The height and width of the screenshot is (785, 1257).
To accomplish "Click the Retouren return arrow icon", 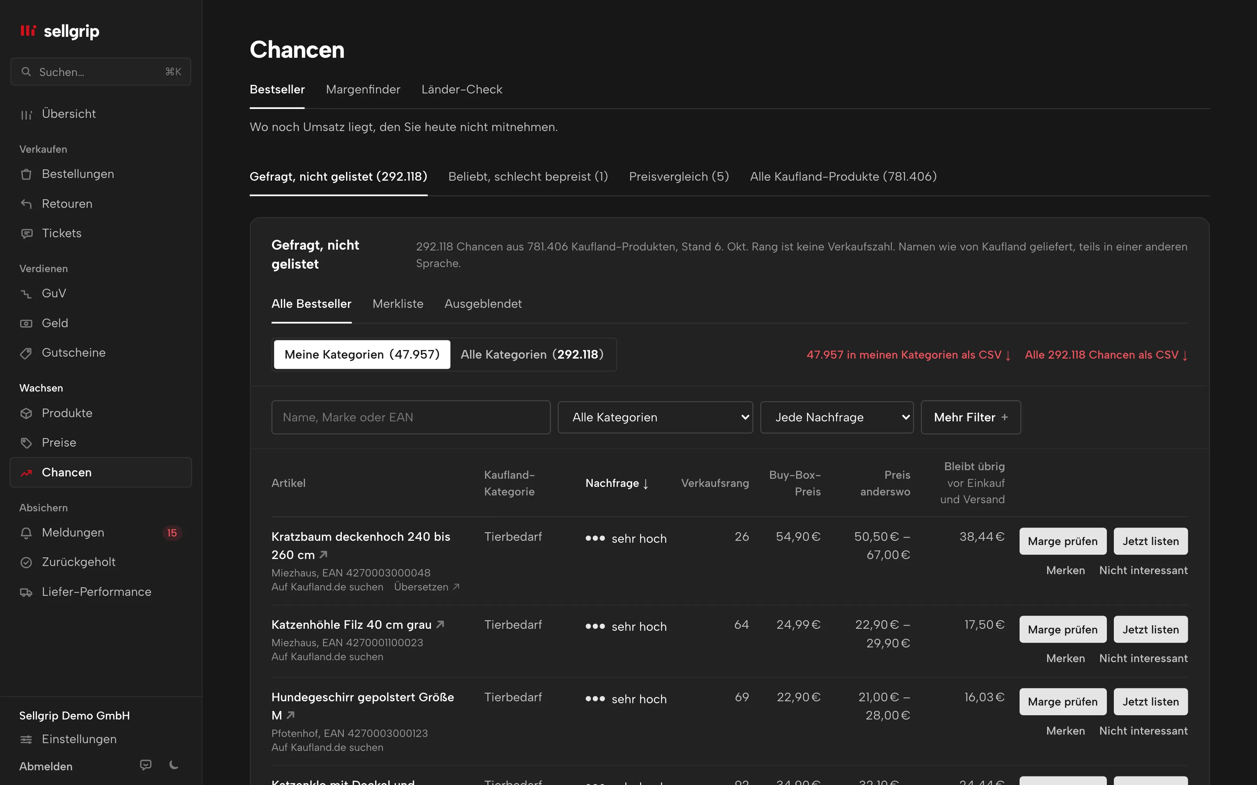I will 26,204.
